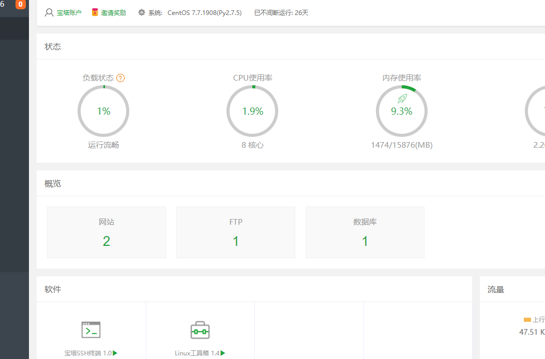This screenshot has width=545, height=359.
Task: Click the 8 核心 CPU cores text
Action: [253, 145]
